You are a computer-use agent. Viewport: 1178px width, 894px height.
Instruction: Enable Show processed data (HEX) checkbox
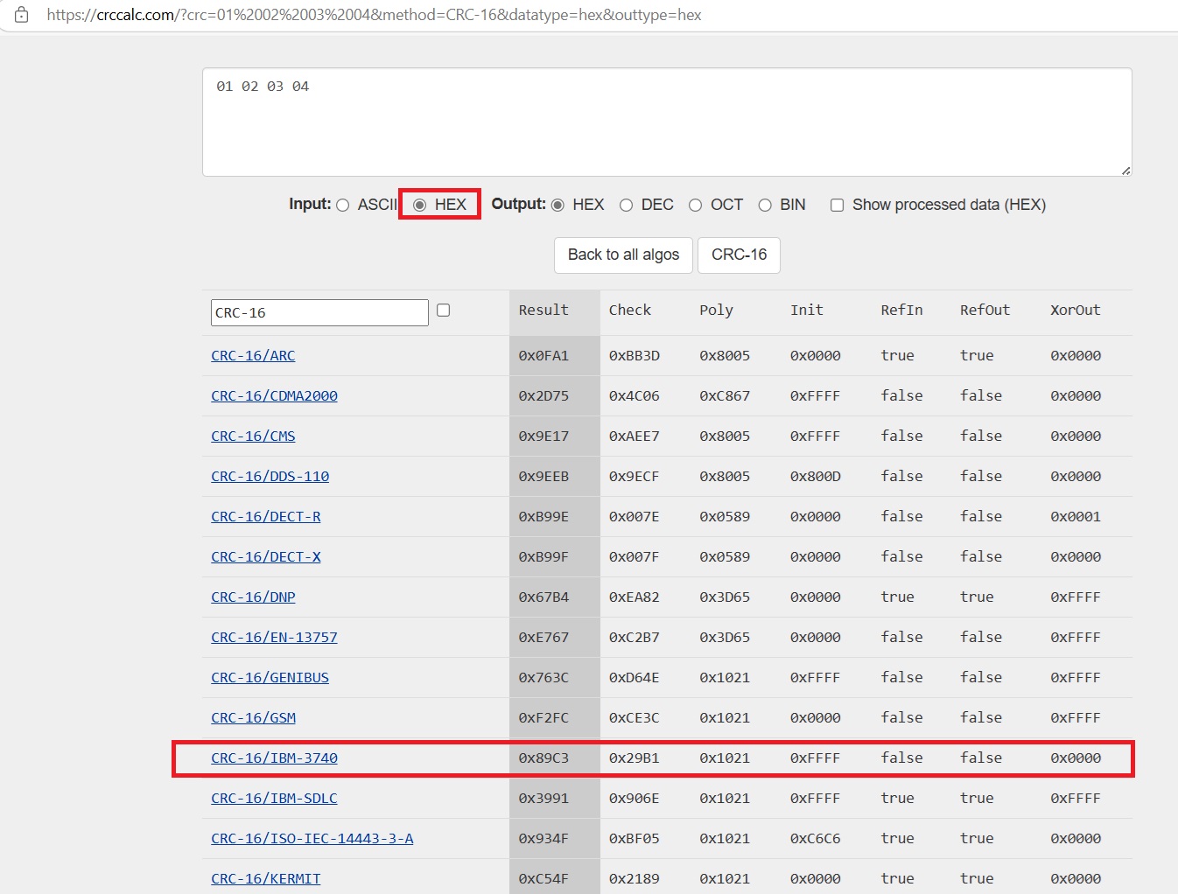click(837, 205)
